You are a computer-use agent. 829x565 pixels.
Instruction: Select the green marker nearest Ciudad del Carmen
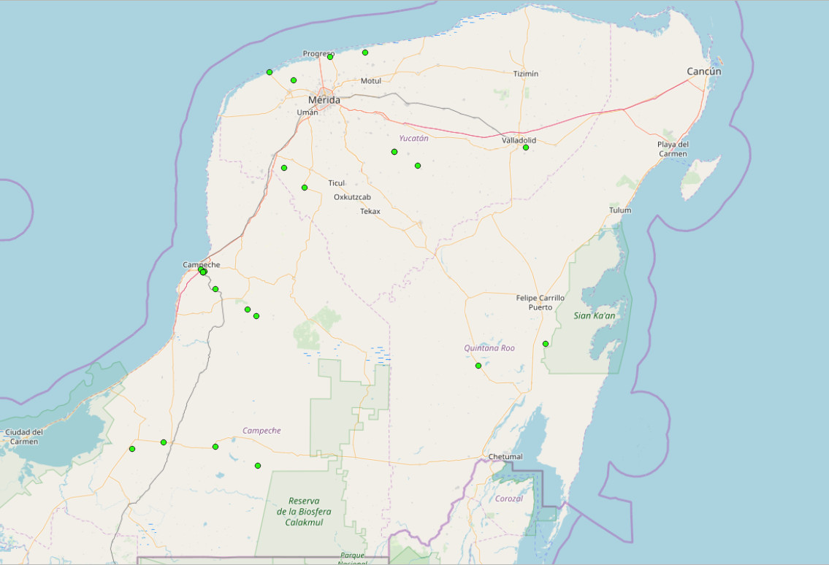point(132,449)
